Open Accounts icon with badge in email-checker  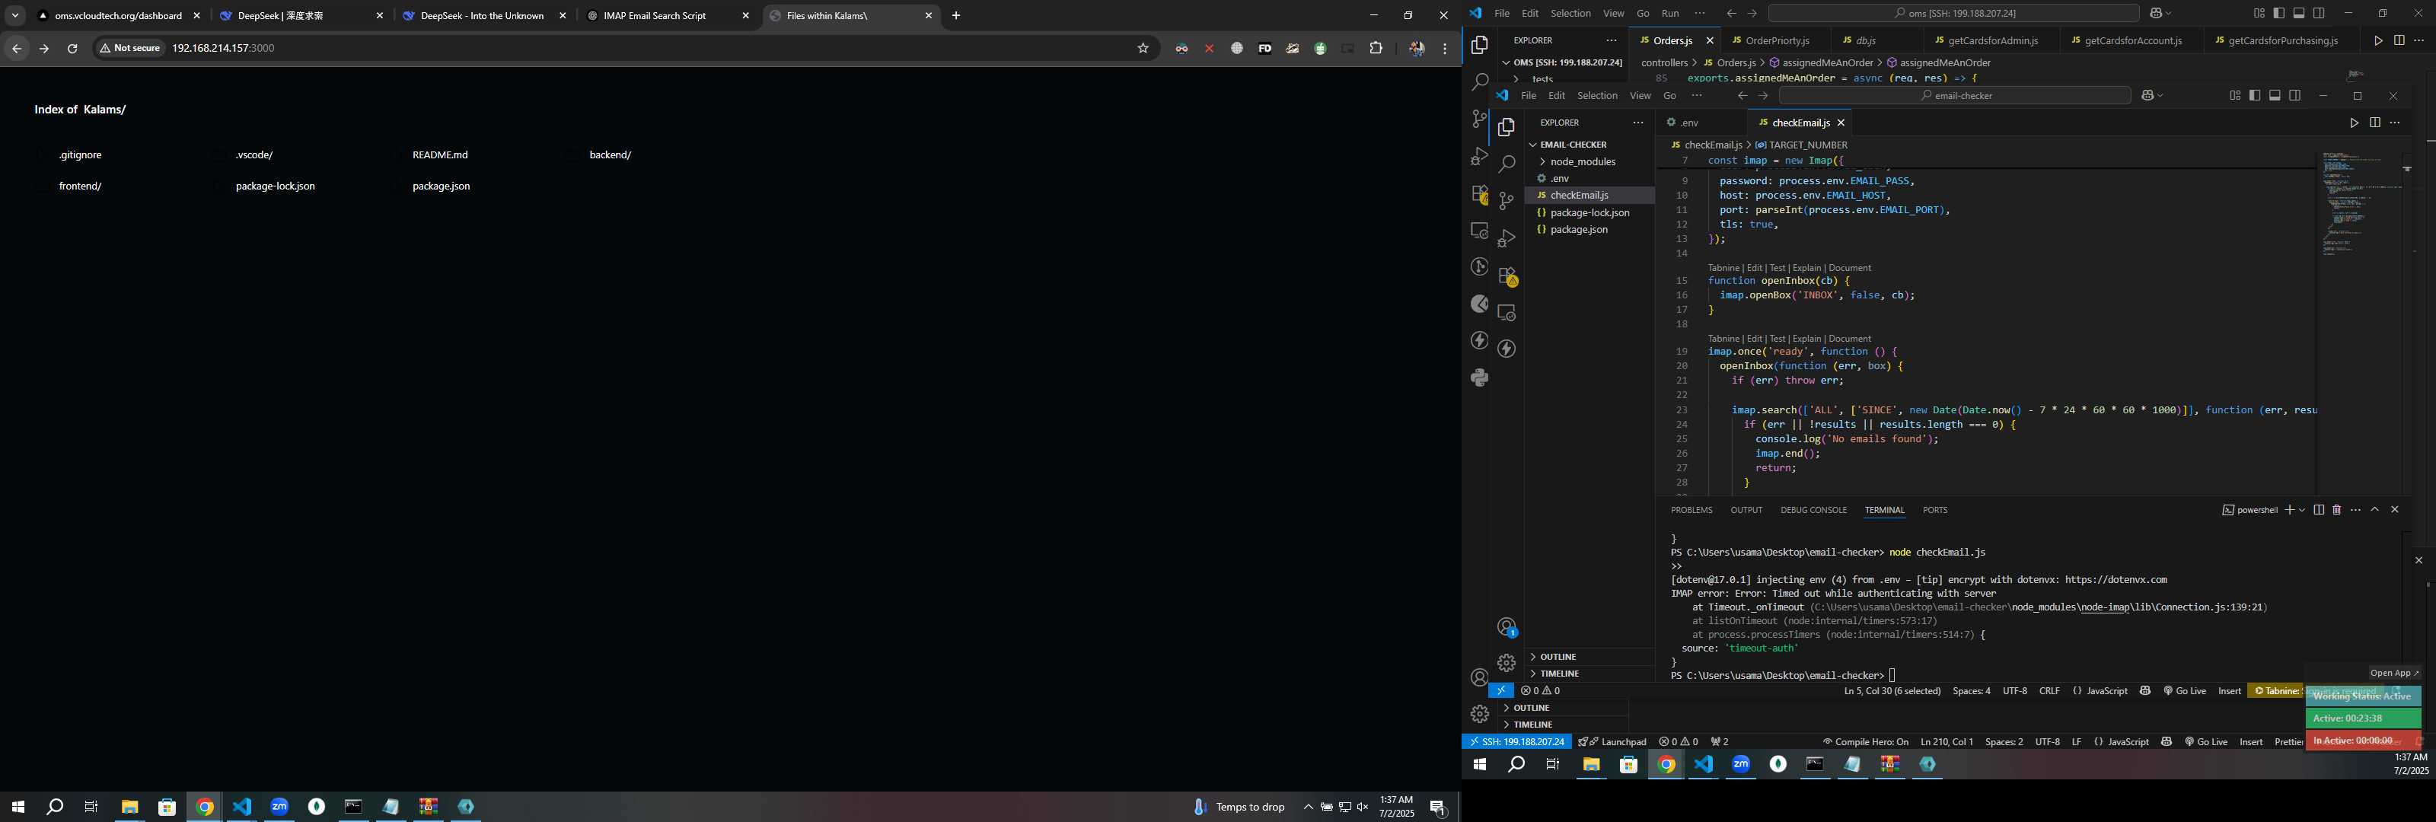1507,627
